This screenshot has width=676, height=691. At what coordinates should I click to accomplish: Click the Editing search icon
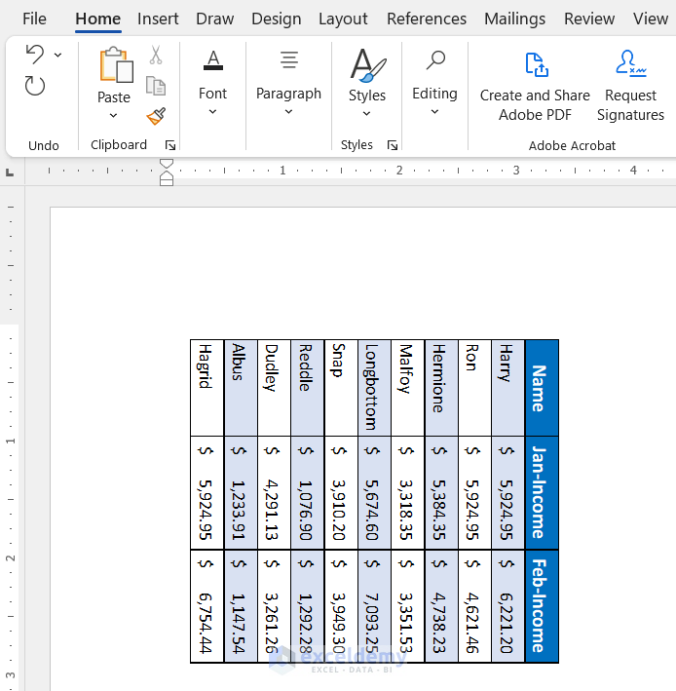pyautogui.click(x=435, y=59)
